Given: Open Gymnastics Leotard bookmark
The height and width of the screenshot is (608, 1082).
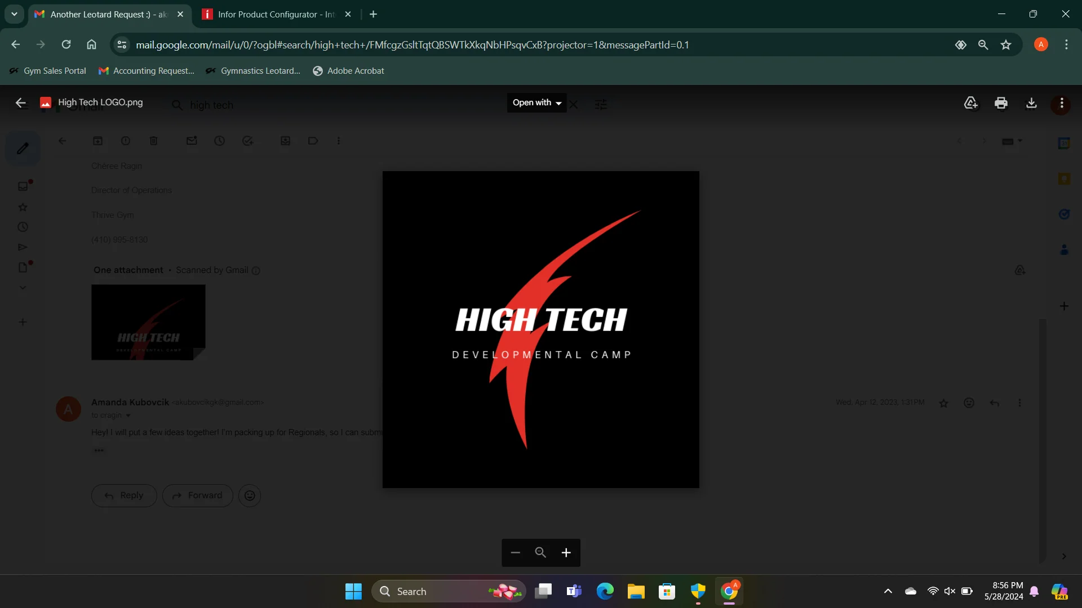Looking at the screenshot, I should tap(253, 71).
